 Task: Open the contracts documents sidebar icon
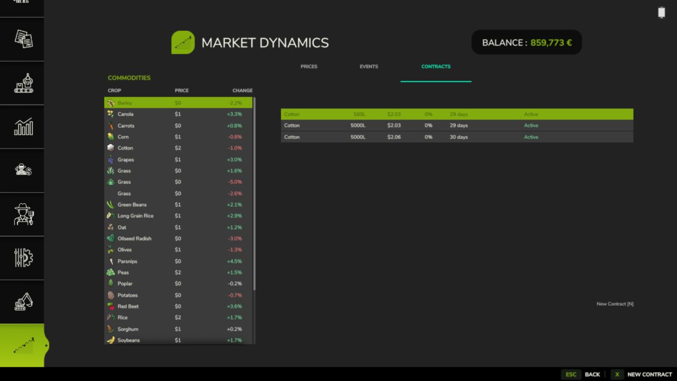pyautogui.click(x=23, y=39)
